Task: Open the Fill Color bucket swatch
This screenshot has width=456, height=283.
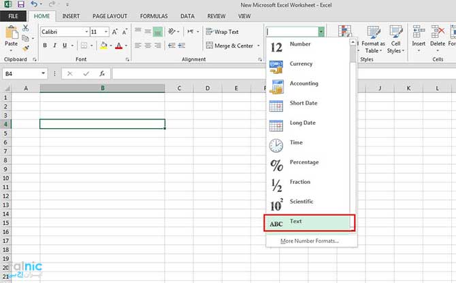Action: [x=103, y=46]
